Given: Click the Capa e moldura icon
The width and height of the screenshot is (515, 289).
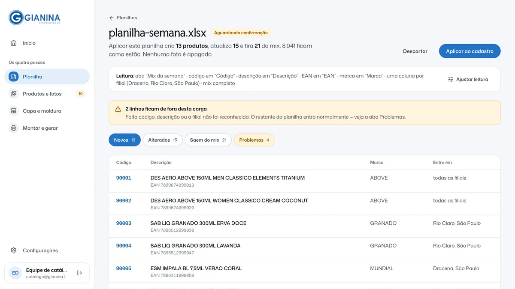Looking at the screenshot, I should [x=14, y=111].
